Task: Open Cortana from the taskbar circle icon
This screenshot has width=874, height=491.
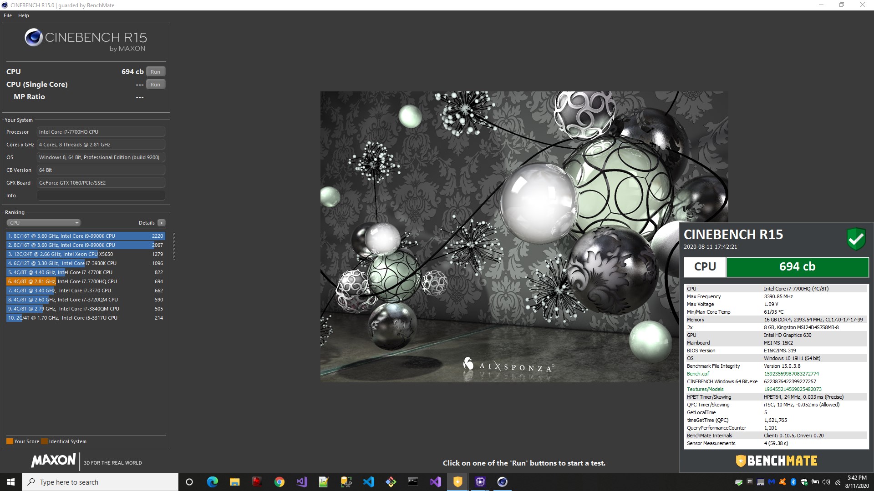Action: [189, 482]
